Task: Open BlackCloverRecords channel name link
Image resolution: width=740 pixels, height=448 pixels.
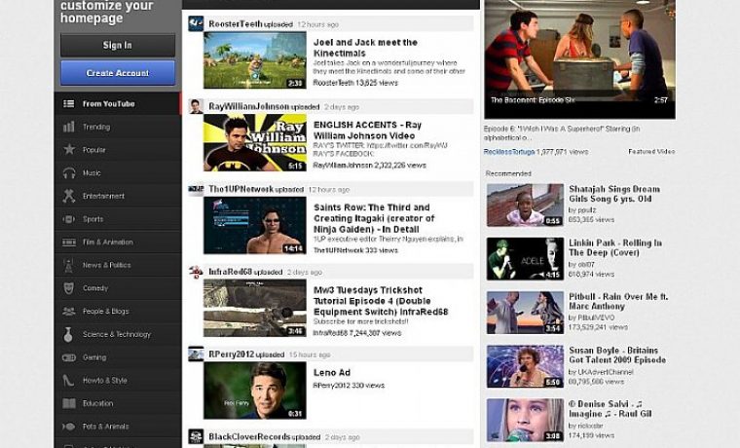Action: pos(249,437)
